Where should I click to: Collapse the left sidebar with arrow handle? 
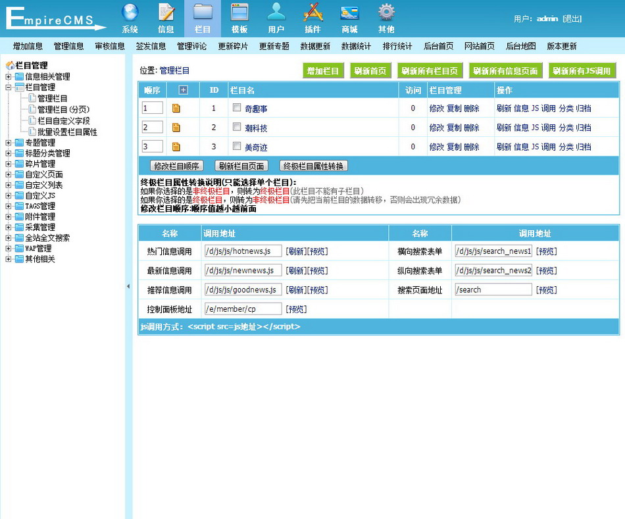[128, 286]
